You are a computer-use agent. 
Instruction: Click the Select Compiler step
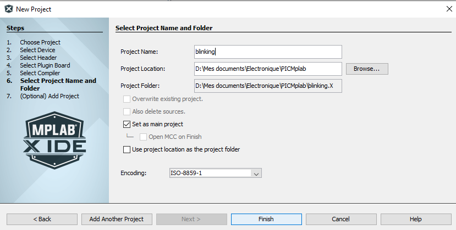pos(40,73)
